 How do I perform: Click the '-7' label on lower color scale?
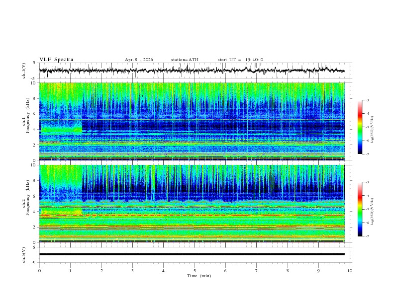tap(367, 236)
